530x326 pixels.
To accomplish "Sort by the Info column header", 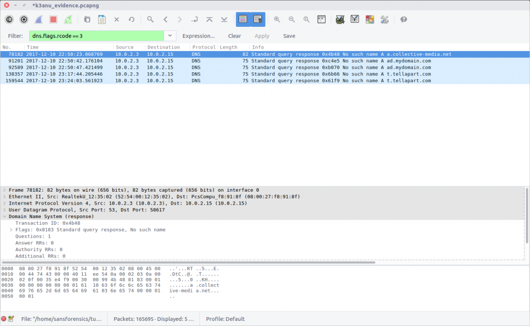I will [x=389, y=47].
